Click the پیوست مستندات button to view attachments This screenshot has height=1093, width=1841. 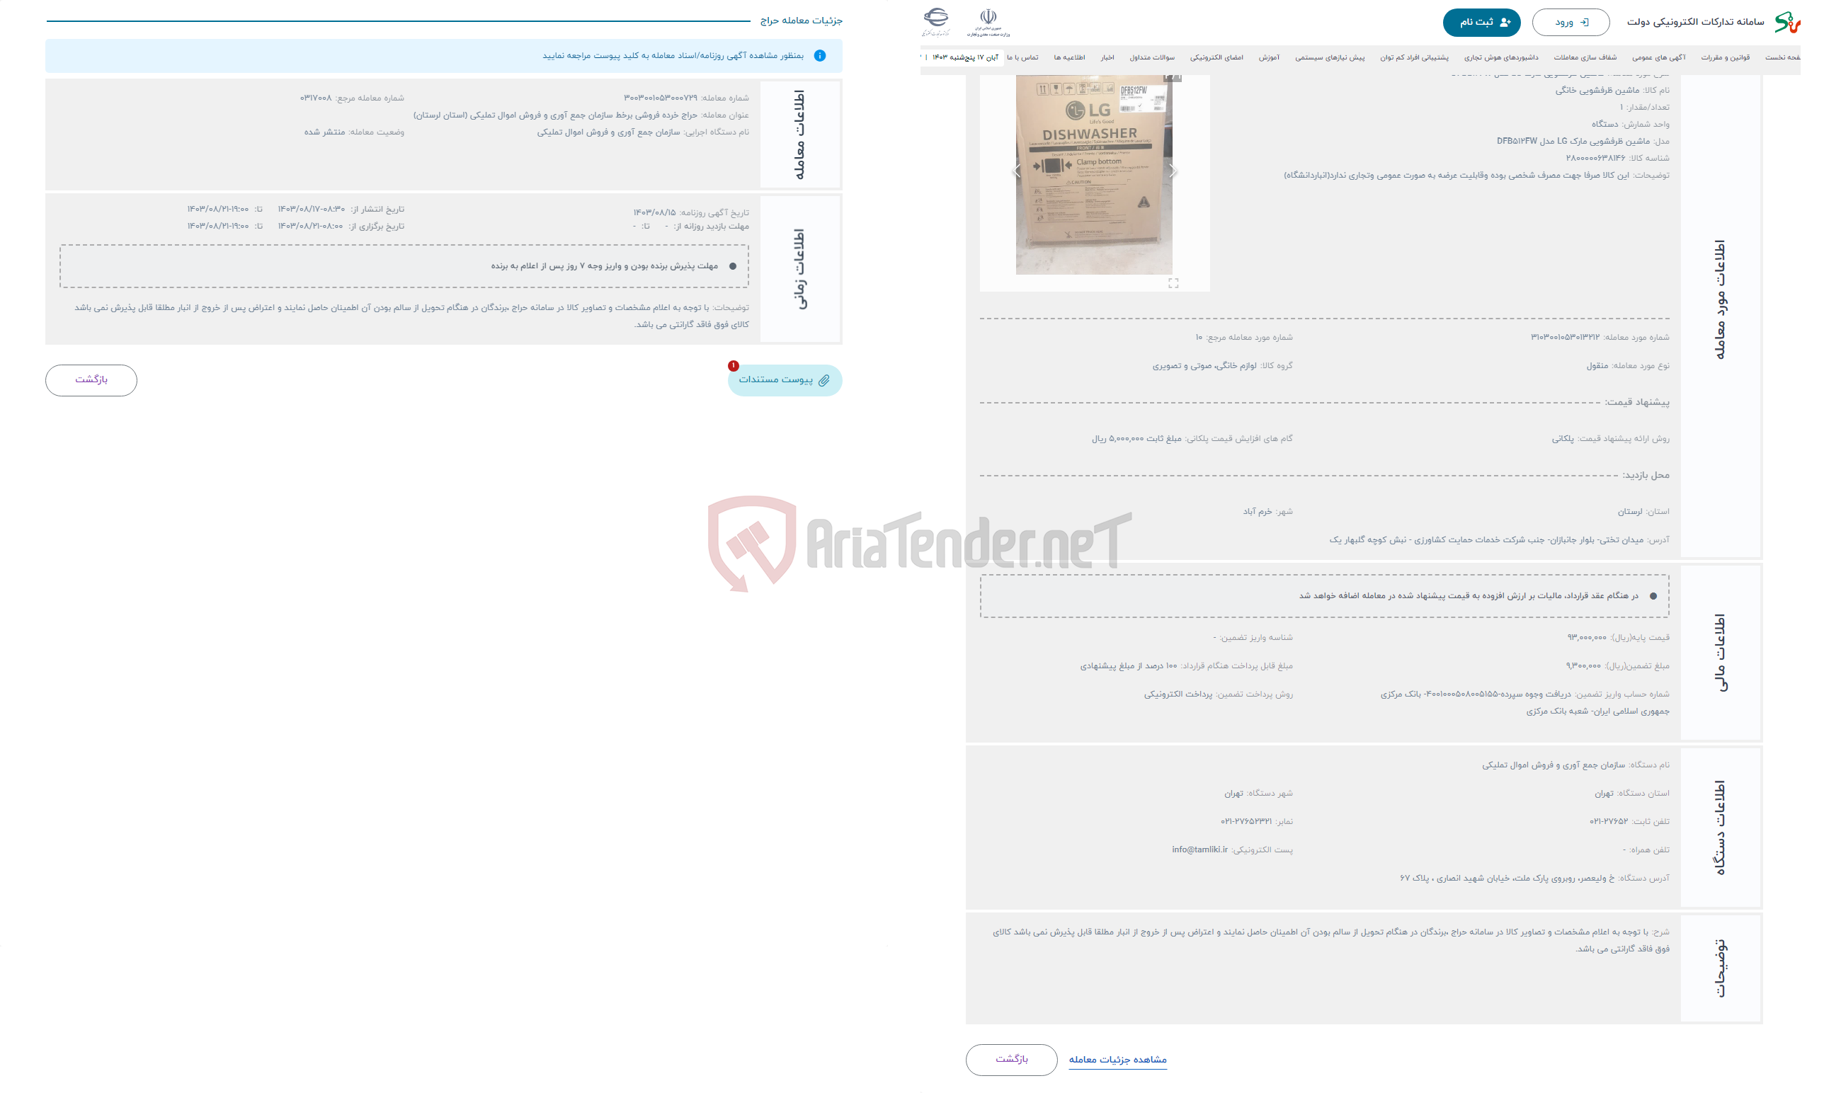(782, 379)
